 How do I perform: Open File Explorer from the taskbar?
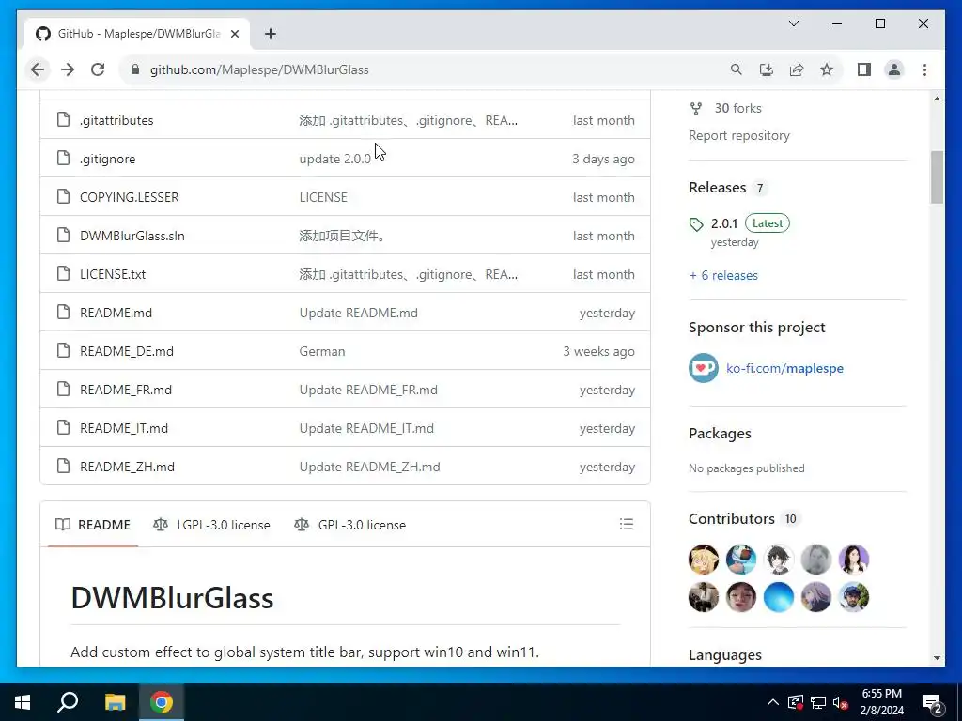[115, 702]
